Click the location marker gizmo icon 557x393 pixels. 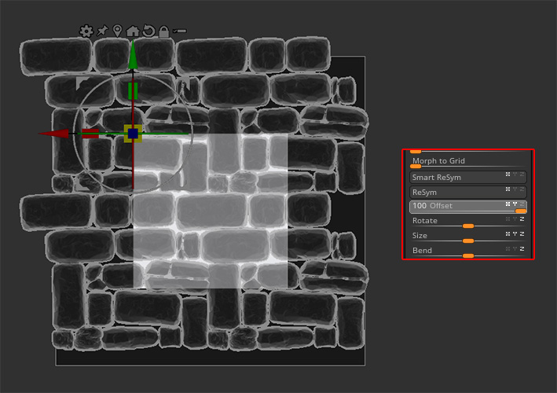pyautogui.click(x=118, y=31)
